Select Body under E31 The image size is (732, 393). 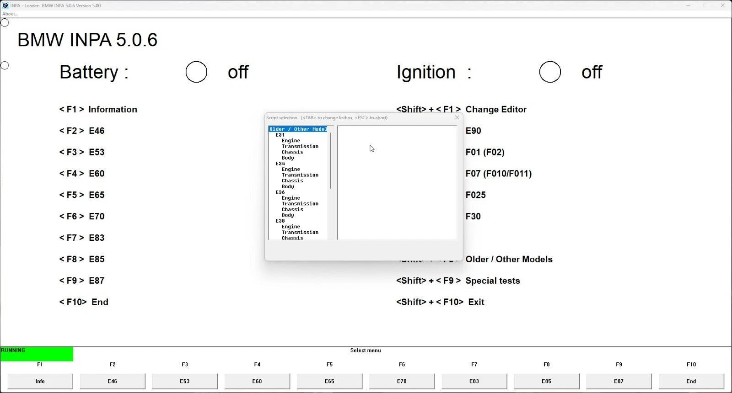coord(288,158)
